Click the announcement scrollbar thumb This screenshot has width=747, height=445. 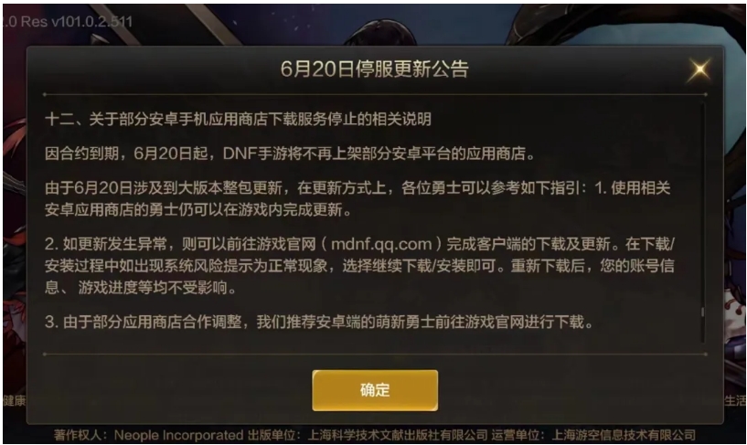(x=703, y=313)
